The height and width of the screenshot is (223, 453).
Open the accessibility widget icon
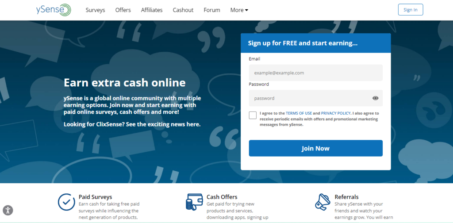click(x=8, y=210)
